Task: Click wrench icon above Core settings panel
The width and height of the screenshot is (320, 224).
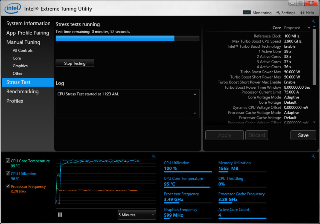Action: (313, 21)
